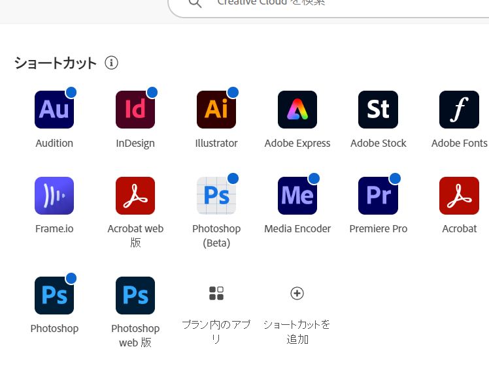489x366 pixels.
Task: Open Media Encoder shortcut
Action: 297,196
